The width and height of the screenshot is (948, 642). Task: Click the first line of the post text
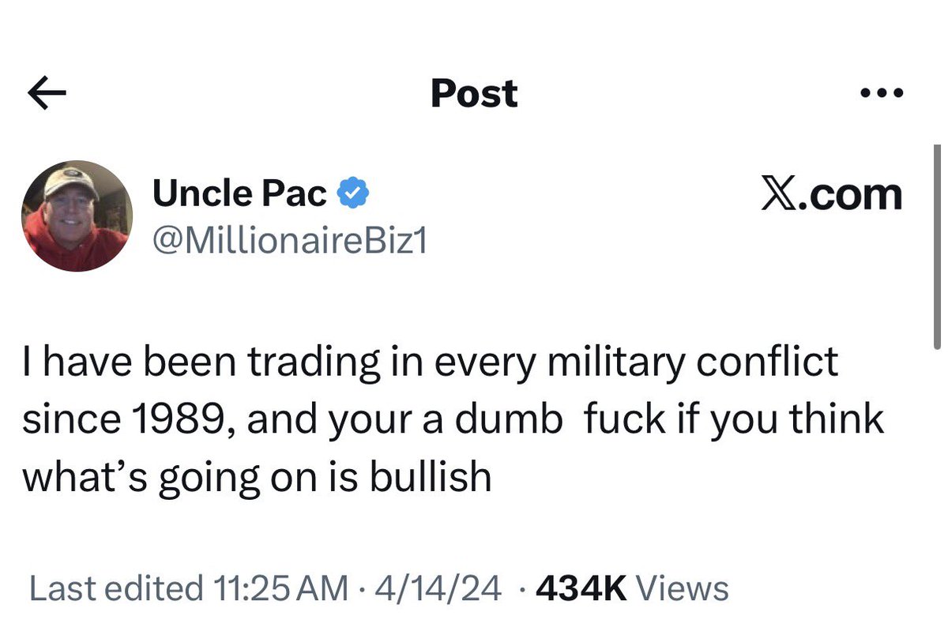(x=431, y=362)
